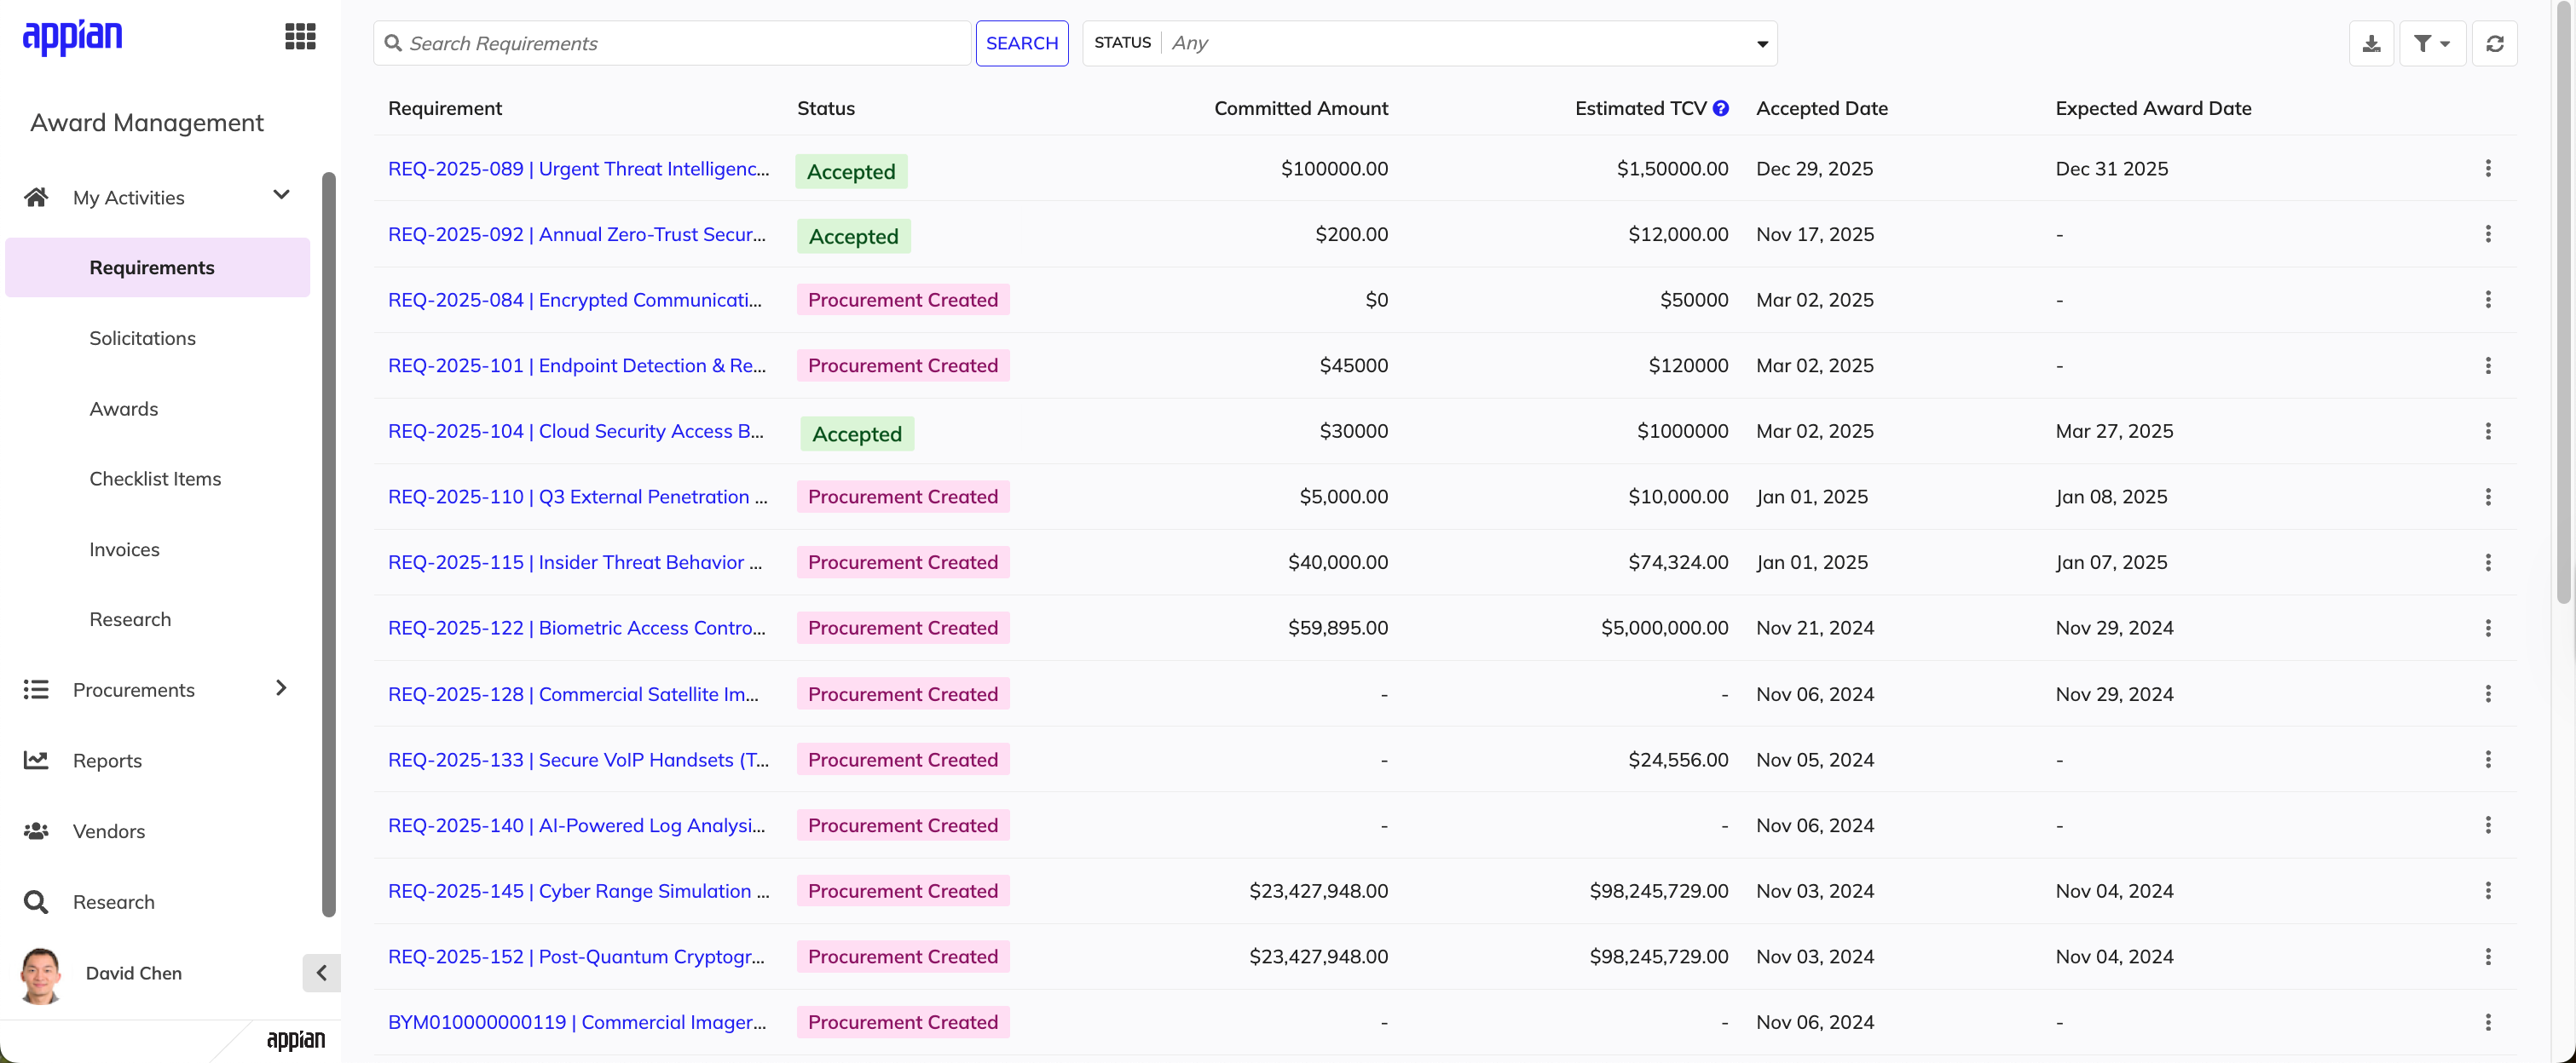Click the sidebar vertical scrollbar
2576x1063 pixels.
329,544
